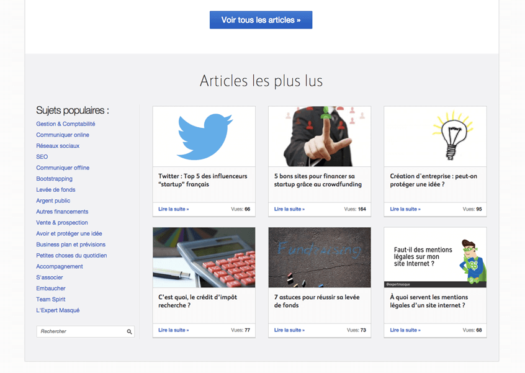Open the Communiquer offline topic

coord(63,168)
